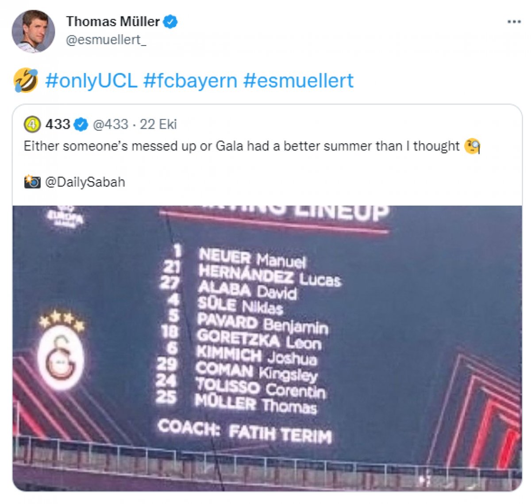Follow the #onlyUCL hashtag link
This screenshot has width=531, height=504.
[93, 80]
